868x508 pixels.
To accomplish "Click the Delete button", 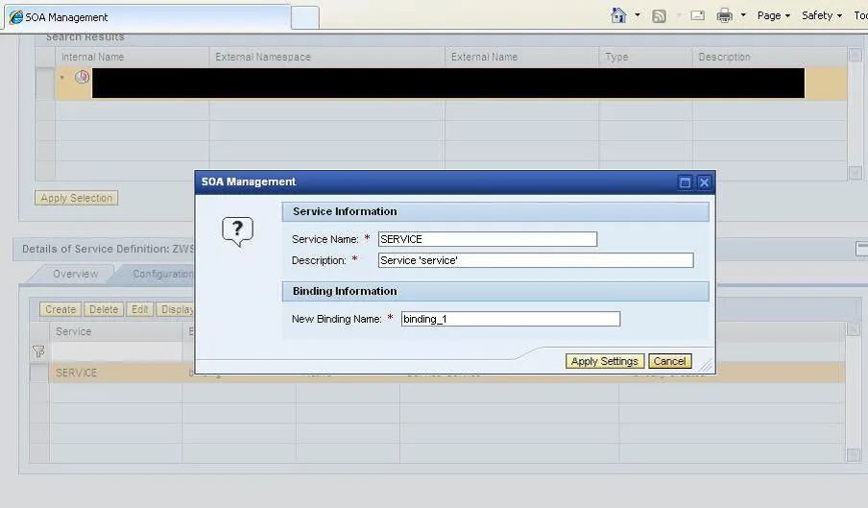I will pyautogui.click(x=104, y=309).
